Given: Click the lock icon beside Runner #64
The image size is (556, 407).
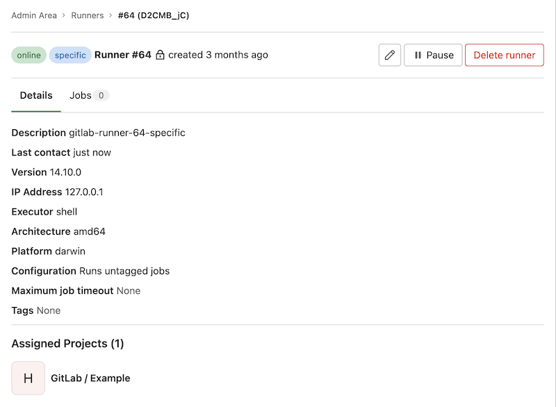Looking at the screenshot, I should (160, 55).
